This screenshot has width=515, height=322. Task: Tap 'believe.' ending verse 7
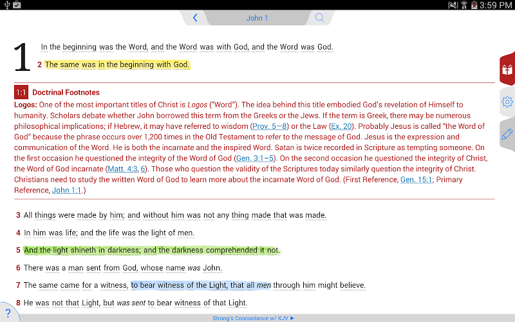[x=353, y=285]
